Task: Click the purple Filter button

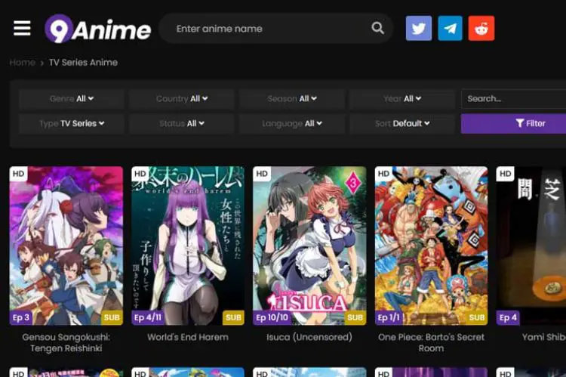Action: point(513,124)
